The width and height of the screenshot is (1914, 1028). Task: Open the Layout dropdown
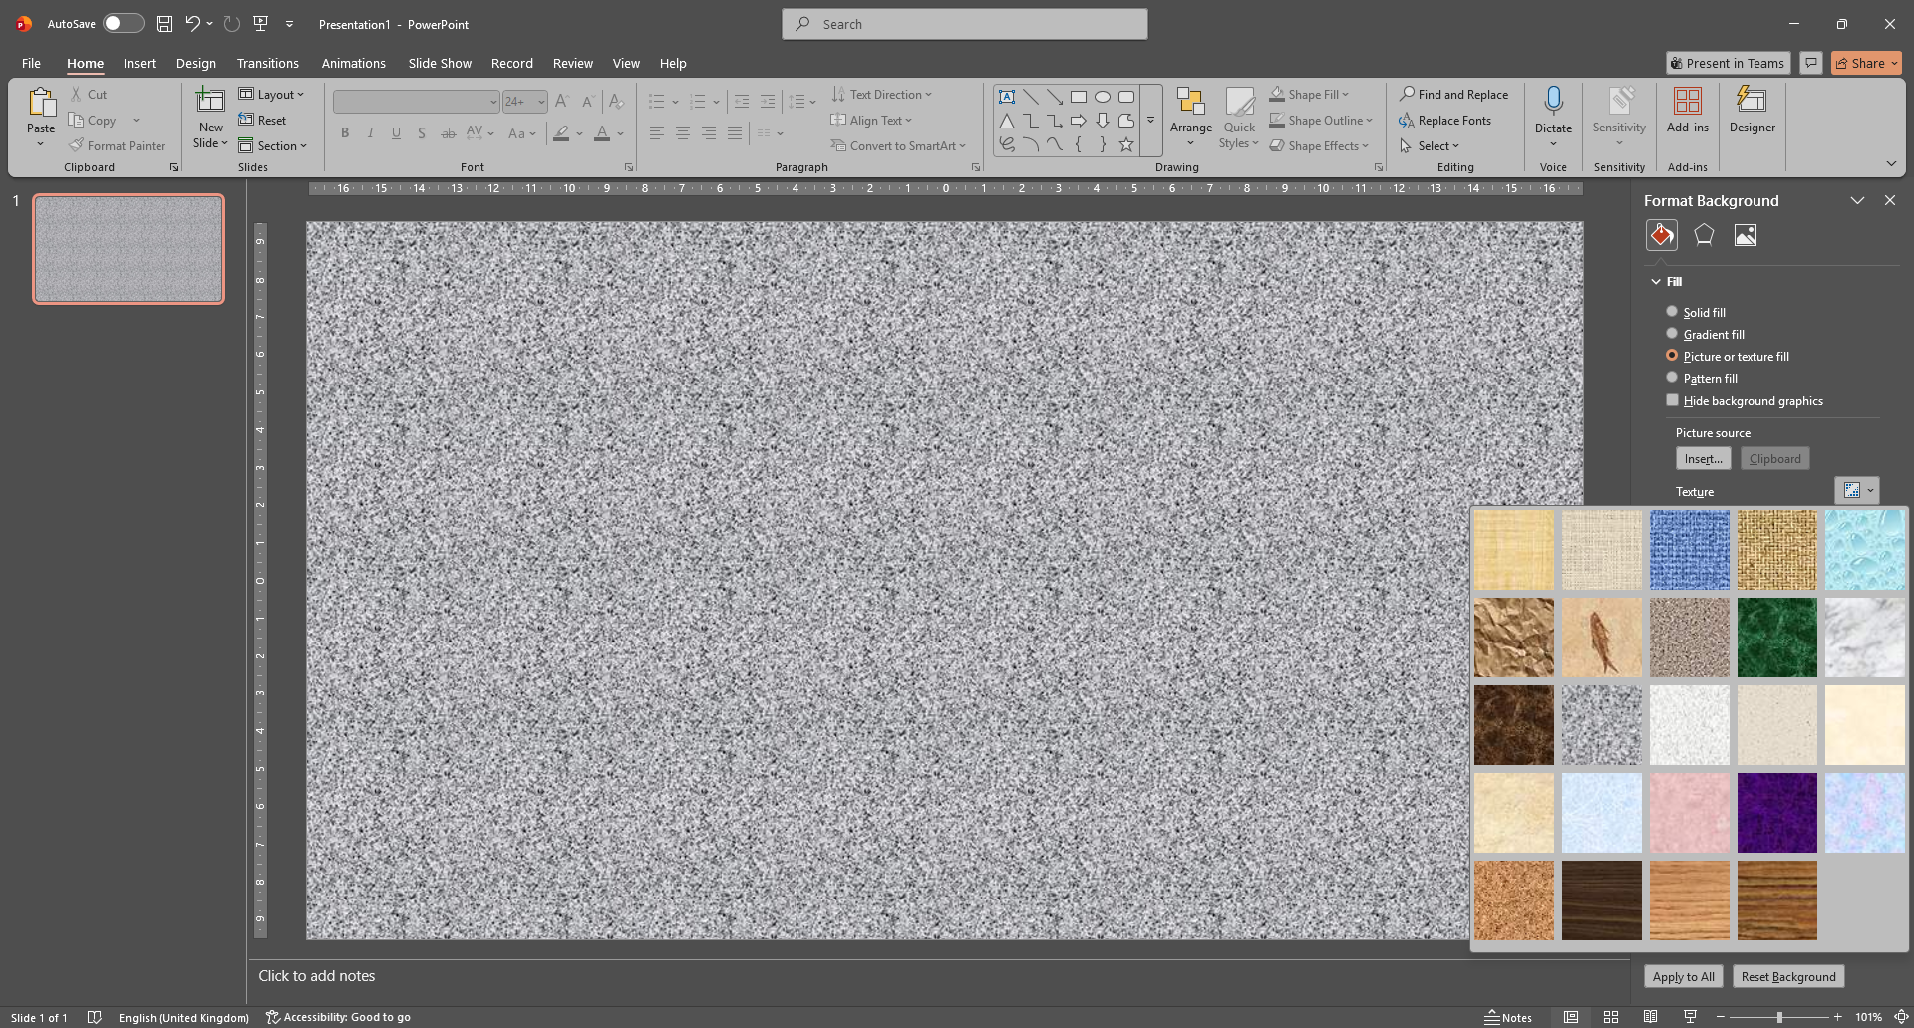271,95
